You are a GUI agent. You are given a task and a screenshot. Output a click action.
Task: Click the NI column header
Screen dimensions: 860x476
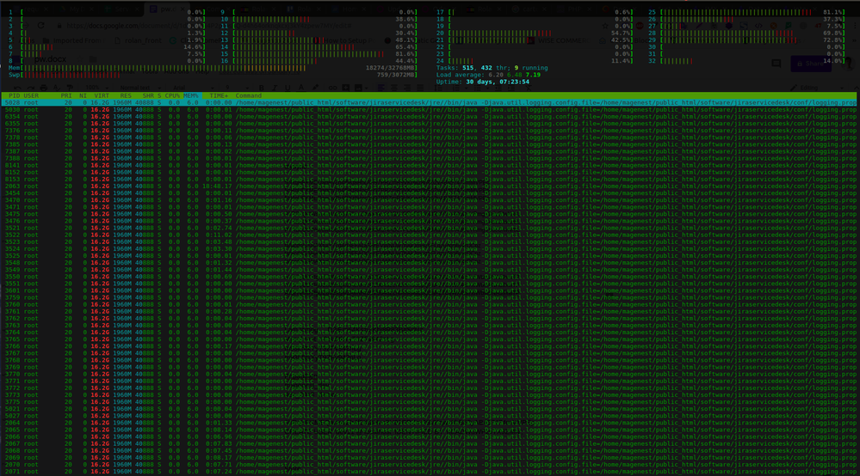coord(83,95)
